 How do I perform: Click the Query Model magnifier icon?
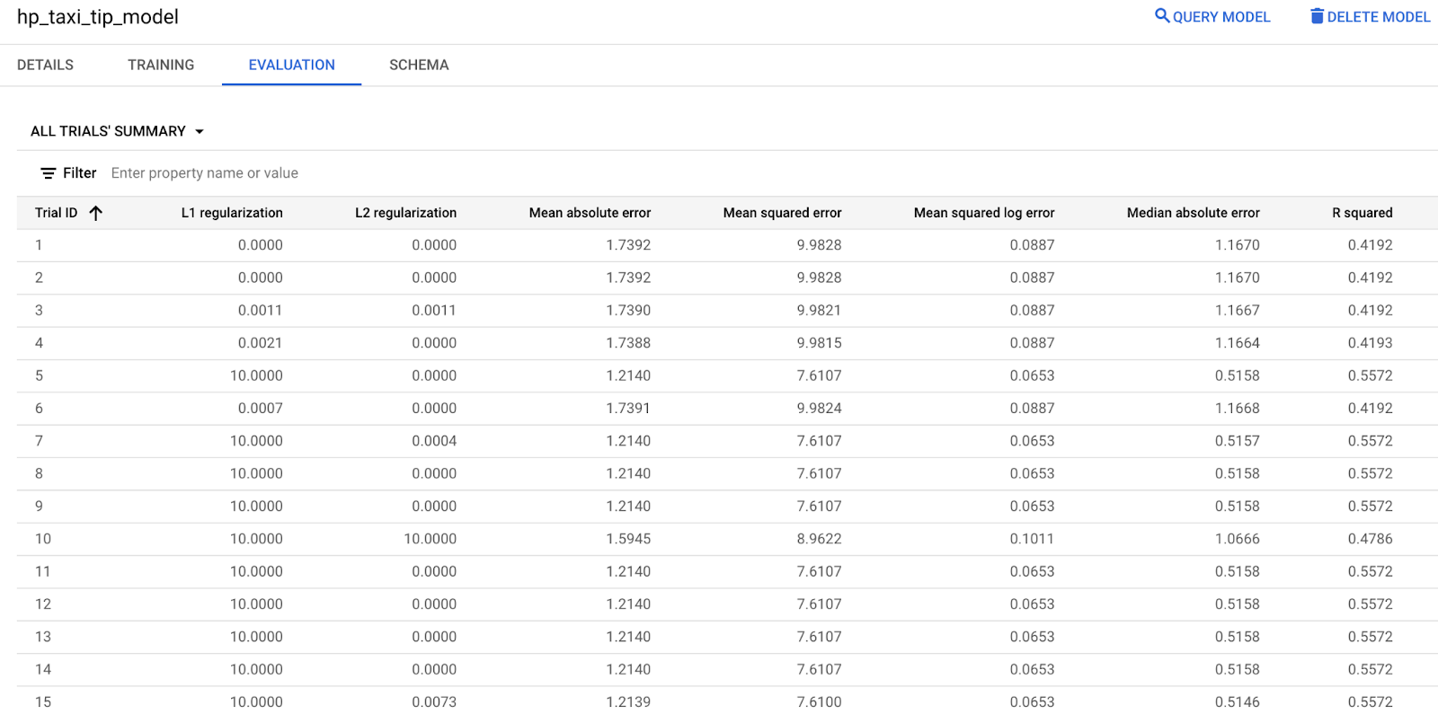click(1162, 16)
